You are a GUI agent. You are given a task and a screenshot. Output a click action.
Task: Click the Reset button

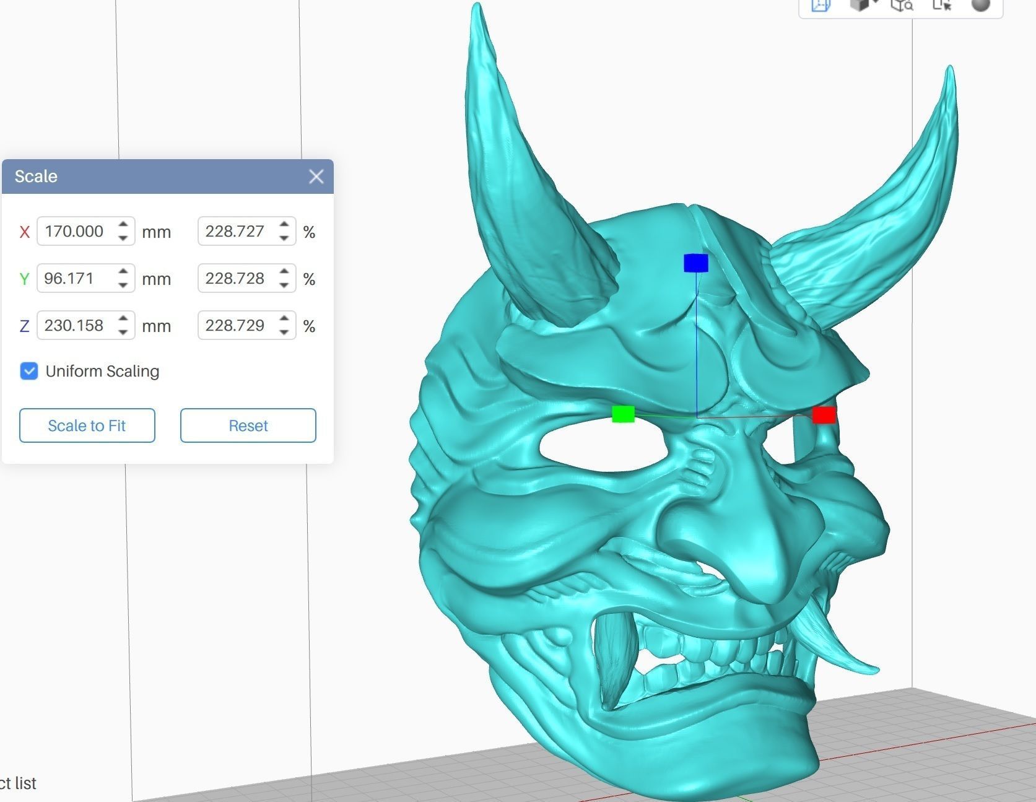[247, 425]
